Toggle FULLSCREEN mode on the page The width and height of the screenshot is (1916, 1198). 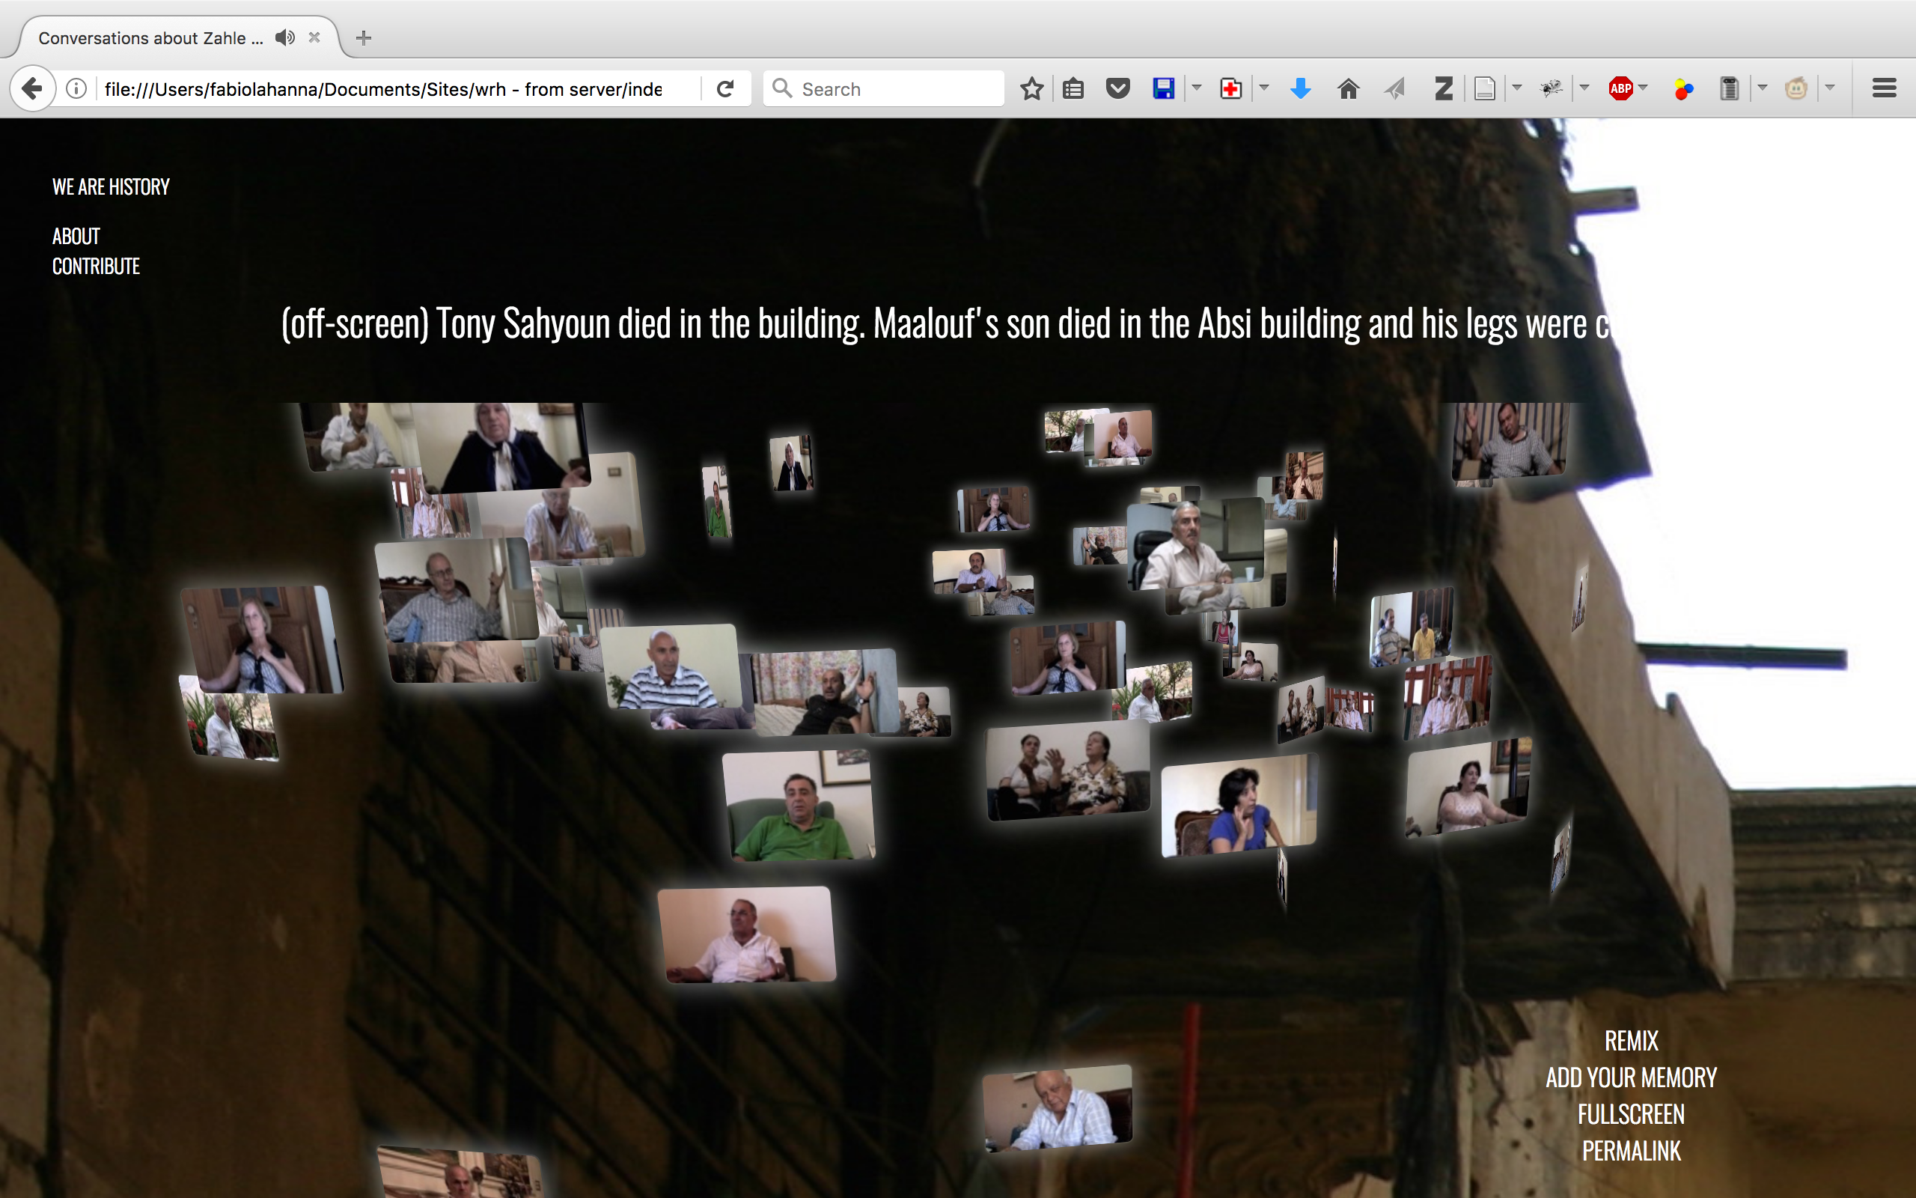coord(1630,1114)
